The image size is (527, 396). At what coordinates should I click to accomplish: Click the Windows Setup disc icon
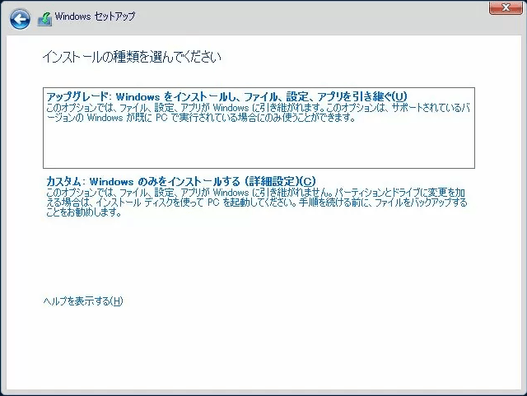(44, 17)
